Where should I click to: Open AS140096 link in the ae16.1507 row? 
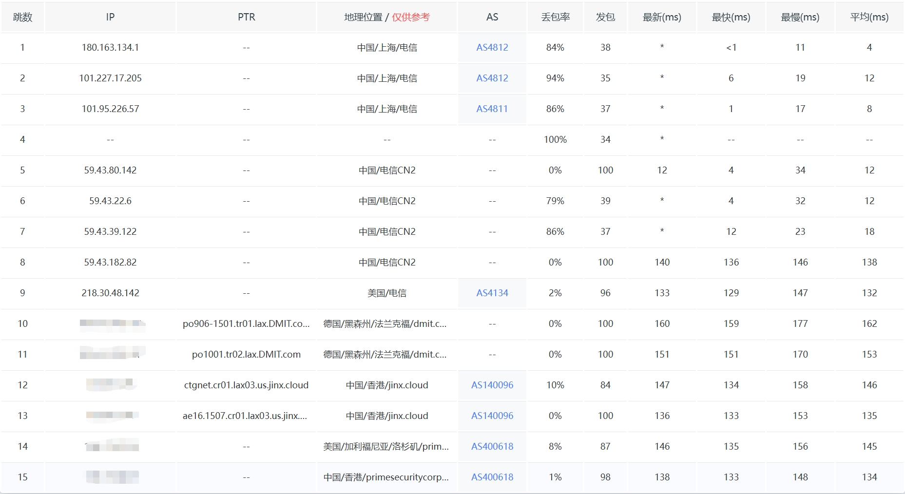492,416
